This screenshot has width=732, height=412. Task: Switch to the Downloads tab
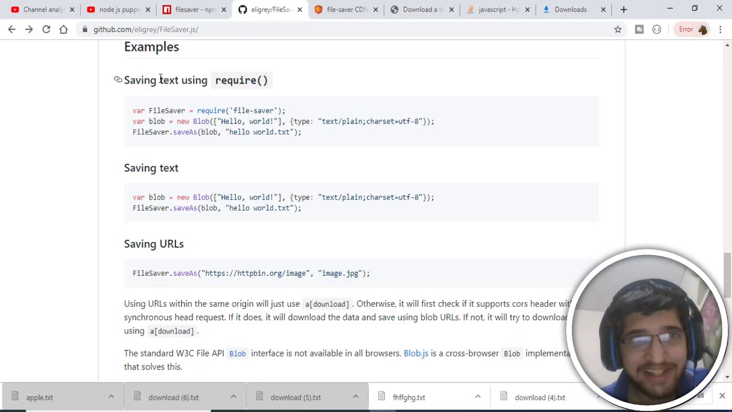point(570,10)
